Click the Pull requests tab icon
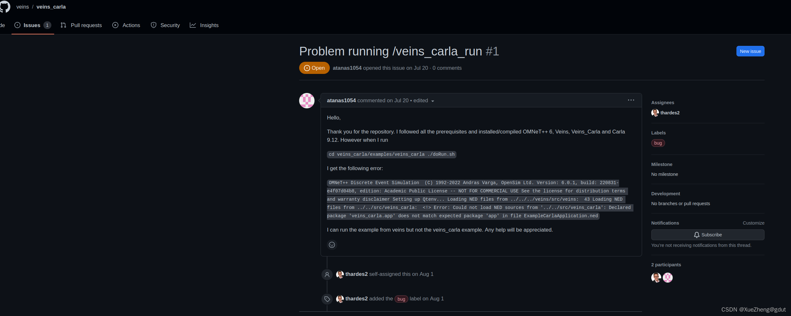The height and width of the screenshot is (316, 791). [x=63, y=25]
